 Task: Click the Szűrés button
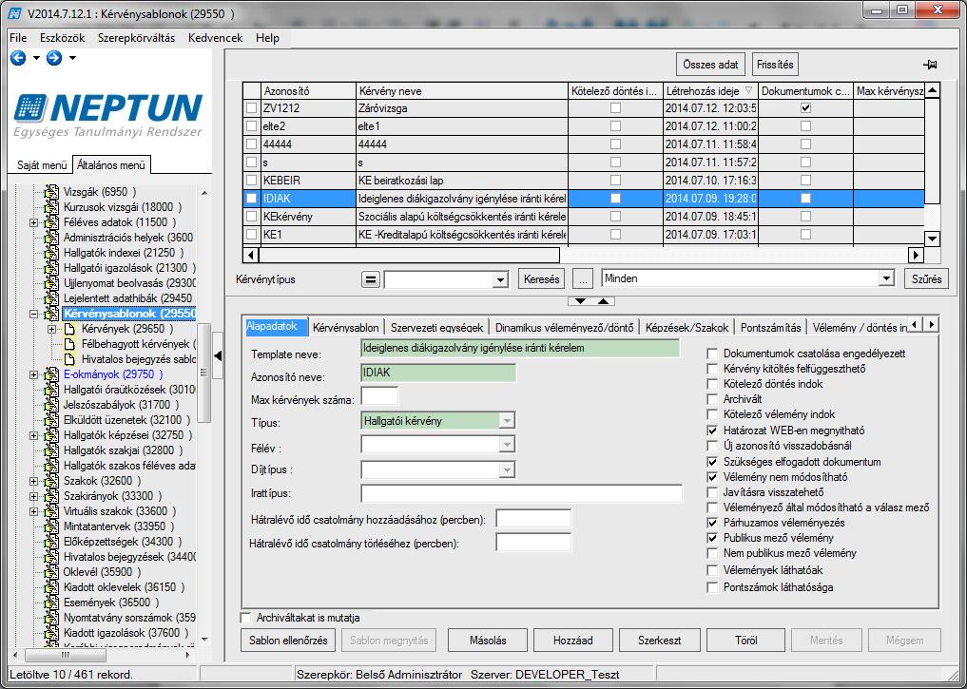tap(926, 279)
